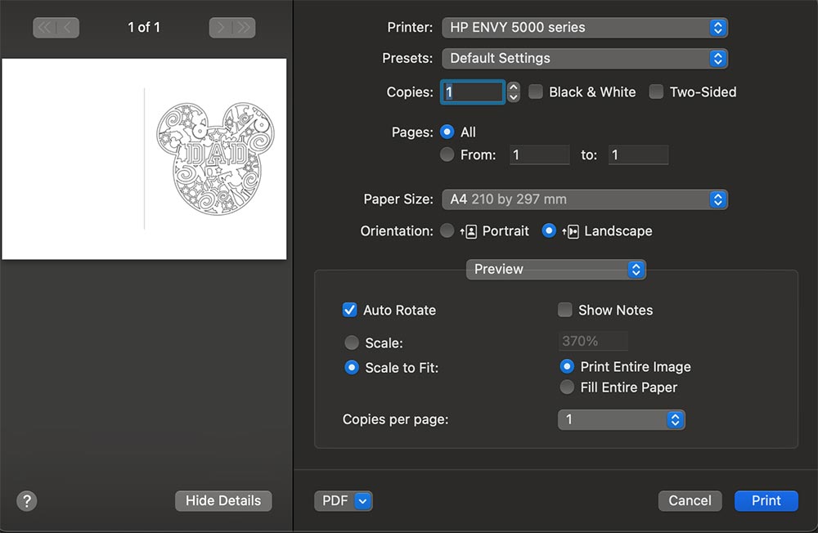Select Pages All radio button
The image size is (818, 533).
coord(447,132)
